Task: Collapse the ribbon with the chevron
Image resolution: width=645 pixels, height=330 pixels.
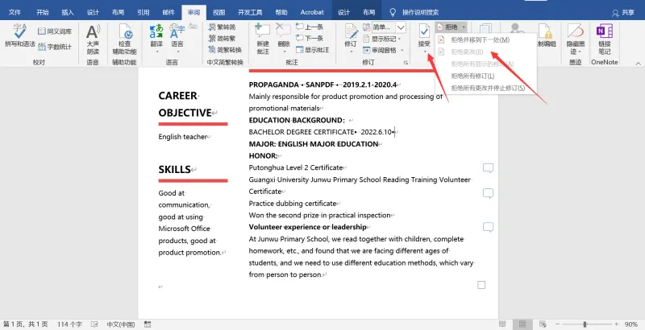Action: pyautogui.click(x=638, y=64)
